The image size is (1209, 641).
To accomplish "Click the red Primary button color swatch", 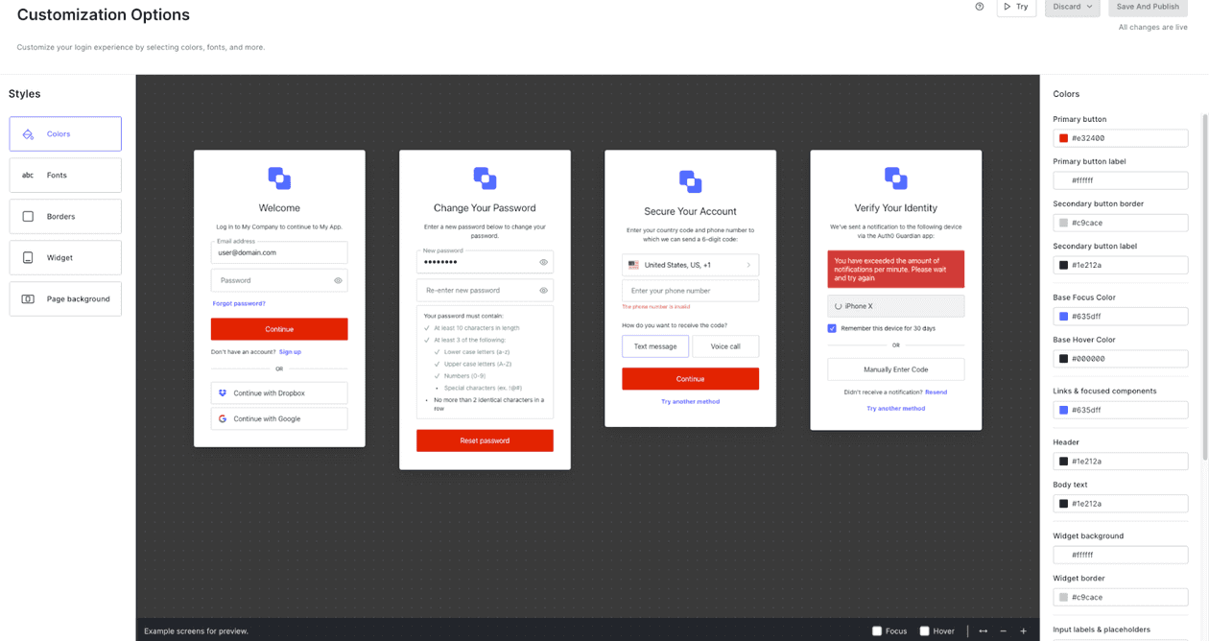I will point(1065,137).
